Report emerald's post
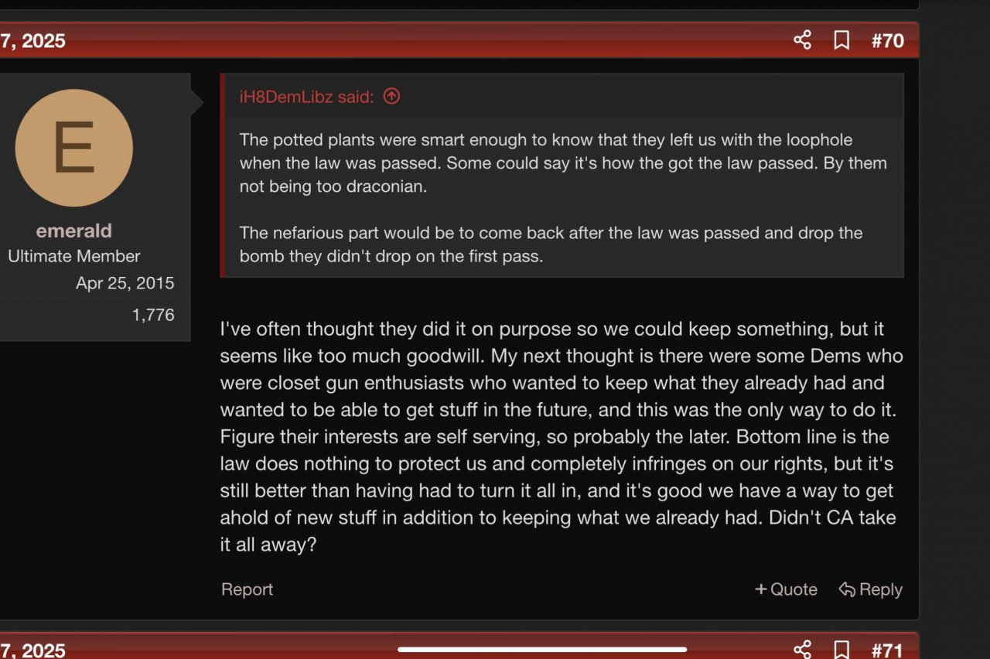Image resolution: width=990 pixels, height=659 pixels. pos(247,589)
